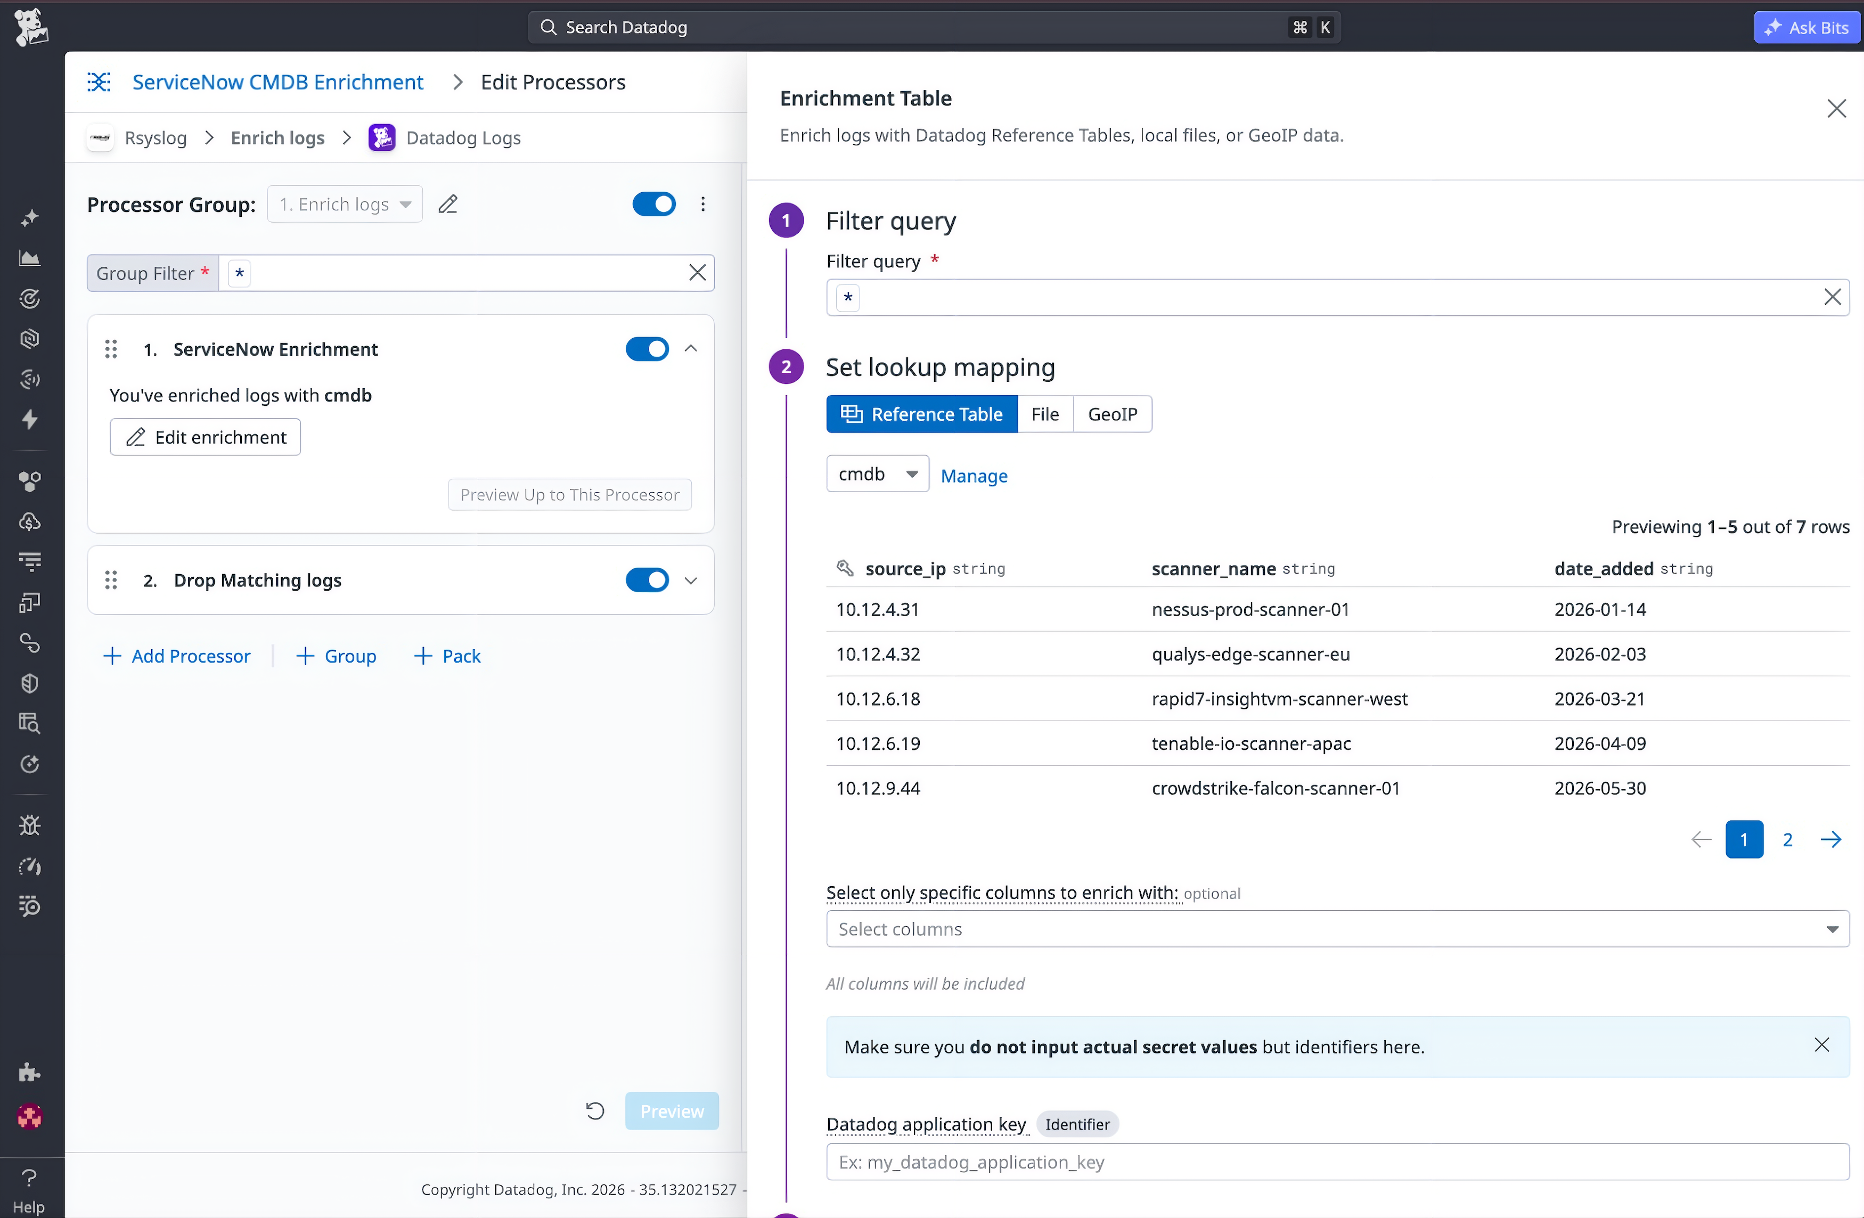Expand the Drop Matching logs processor
Screen dimensions: 1864x1218
coord(691,581)
